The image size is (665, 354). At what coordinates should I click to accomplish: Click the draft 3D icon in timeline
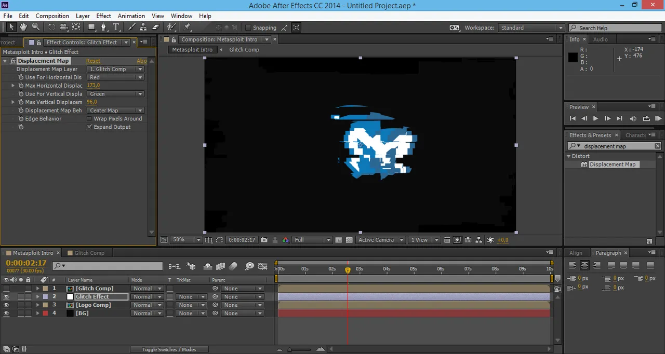coord(191,266)
